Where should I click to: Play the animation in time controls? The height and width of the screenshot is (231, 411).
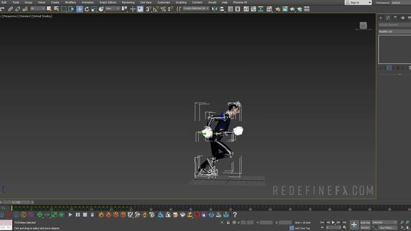click(x=333, y=223)
